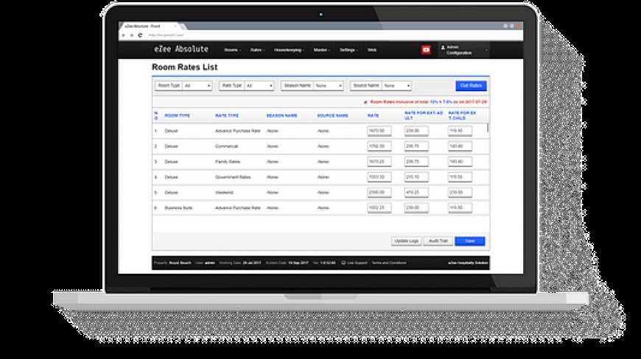
Task: Open the Room Type dropdown
Action: tap(197, 85)
